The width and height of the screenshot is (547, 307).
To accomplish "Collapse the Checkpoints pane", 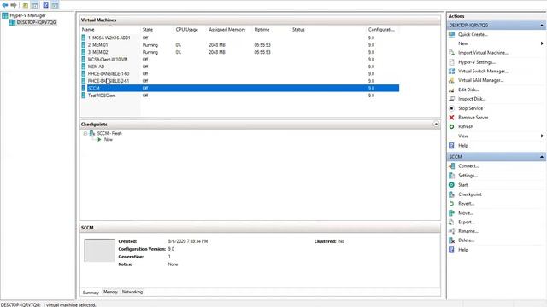I will coord(436,124).
